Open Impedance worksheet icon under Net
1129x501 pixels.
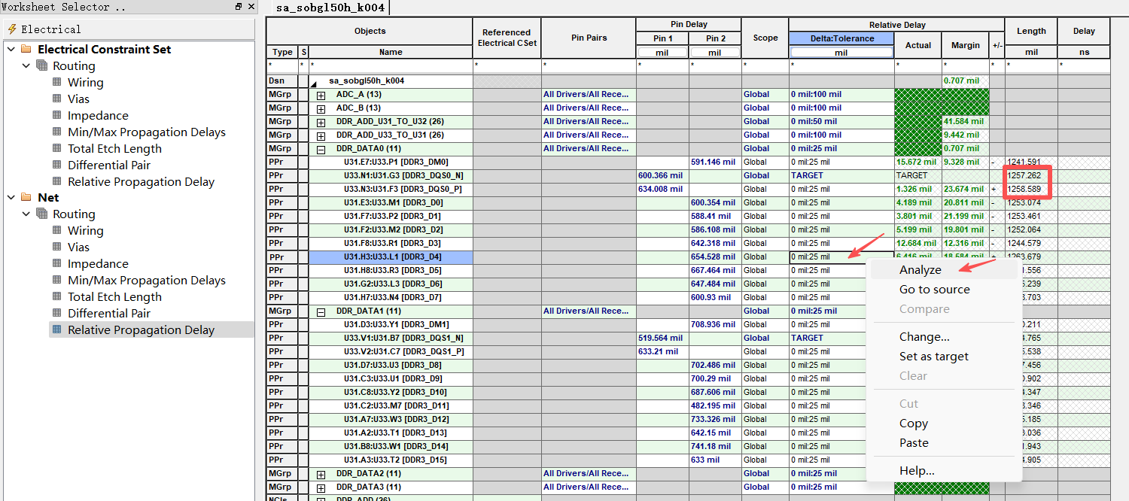(x=57, y=264)
